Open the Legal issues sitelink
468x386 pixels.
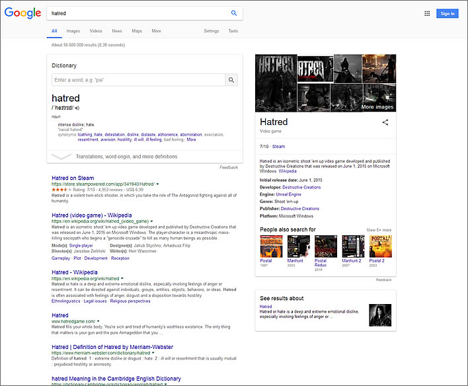tap(95, 301)
